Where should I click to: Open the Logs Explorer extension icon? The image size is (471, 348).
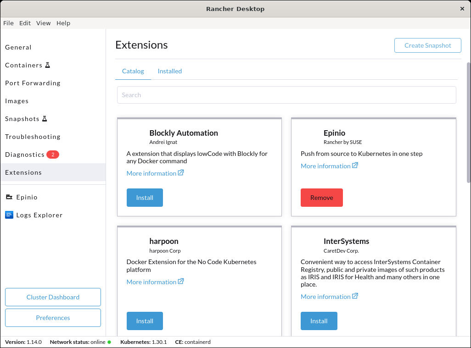[9, 215]
